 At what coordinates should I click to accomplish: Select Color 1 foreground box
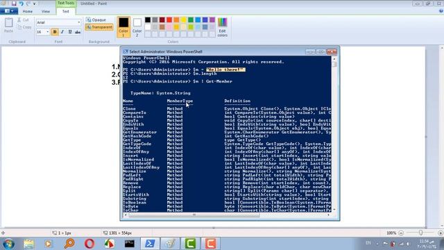(x=123, y=27)
